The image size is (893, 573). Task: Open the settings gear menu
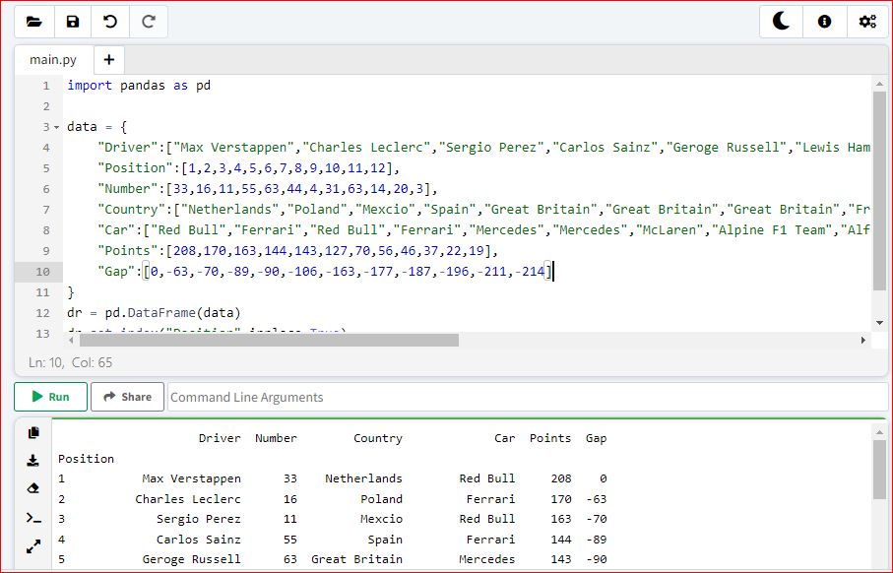tap(868, 21)
